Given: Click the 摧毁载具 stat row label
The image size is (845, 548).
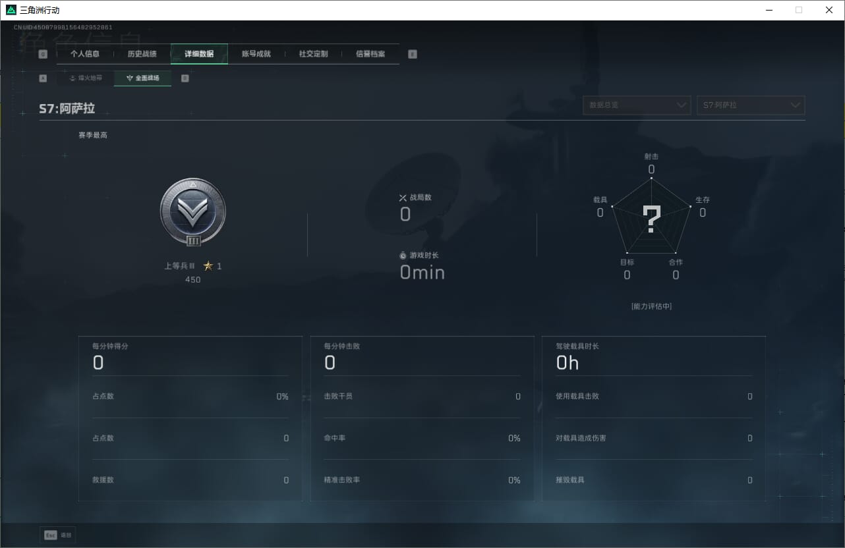Looking at the screenshot, I should pos(570,480).
